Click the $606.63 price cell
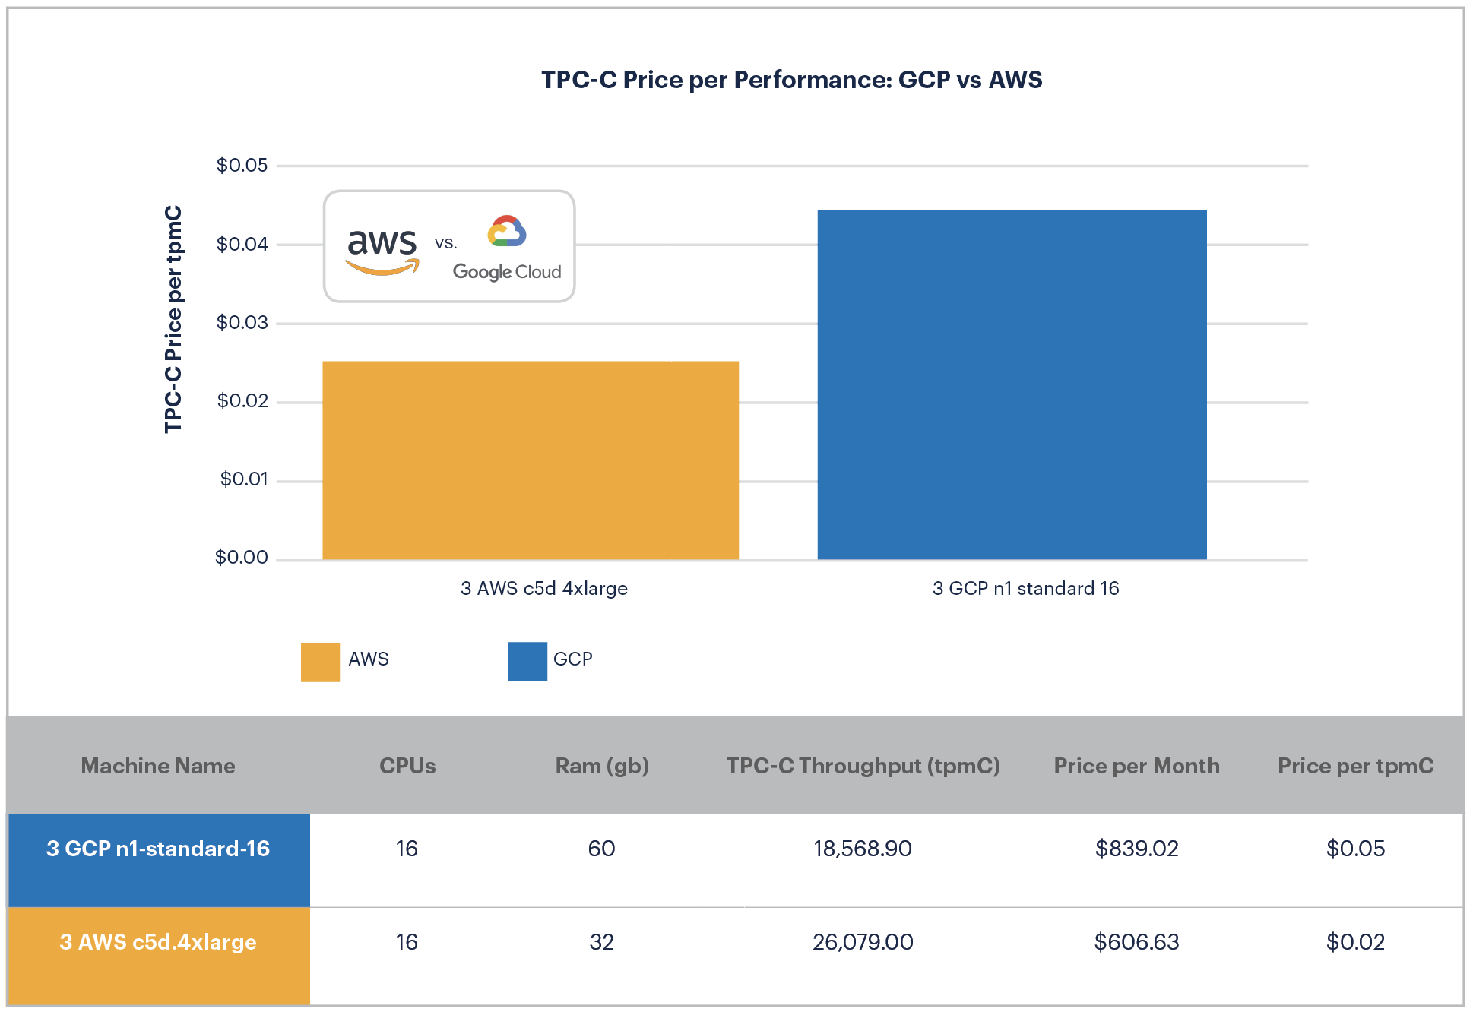The image size is (1473, 1015). click(x=1136, y=942)
